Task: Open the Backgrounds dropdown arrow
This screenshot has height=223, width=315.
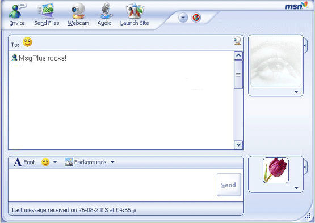Action: (x=112, y=162)
